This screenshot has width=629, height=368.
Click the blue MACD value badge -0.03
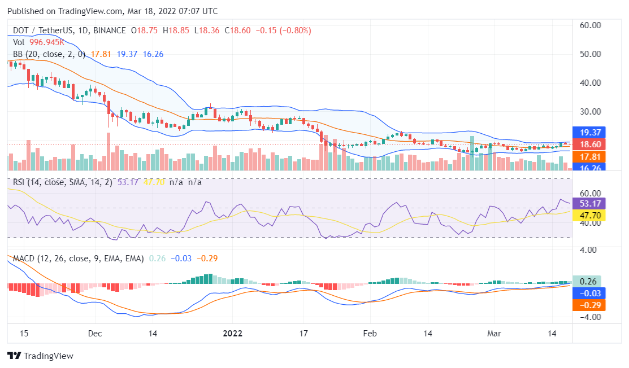pyautogui.click(x=589, y=293)
